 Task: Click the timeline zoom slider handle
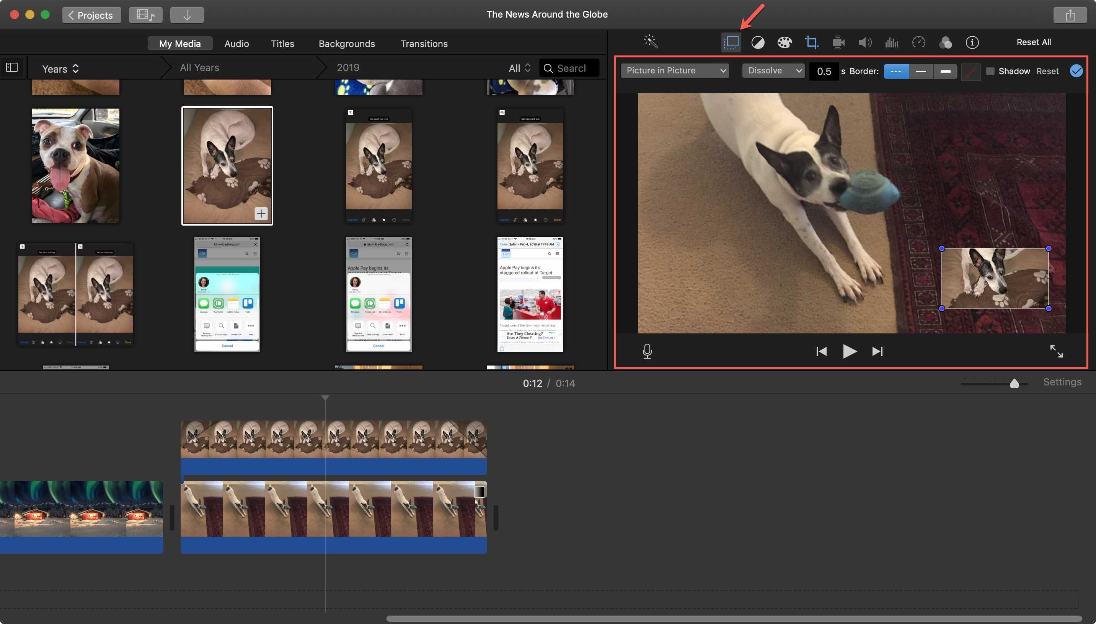pos(1014,383)
